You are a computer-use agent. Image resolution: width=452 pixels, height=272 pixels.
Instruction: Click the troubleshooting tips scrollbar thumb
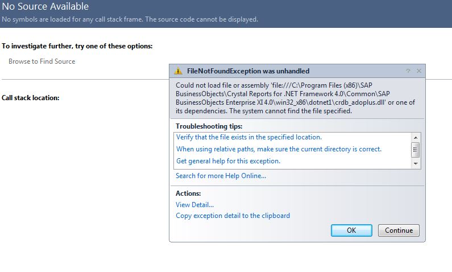pyautogui.click(x=416, y=150)
